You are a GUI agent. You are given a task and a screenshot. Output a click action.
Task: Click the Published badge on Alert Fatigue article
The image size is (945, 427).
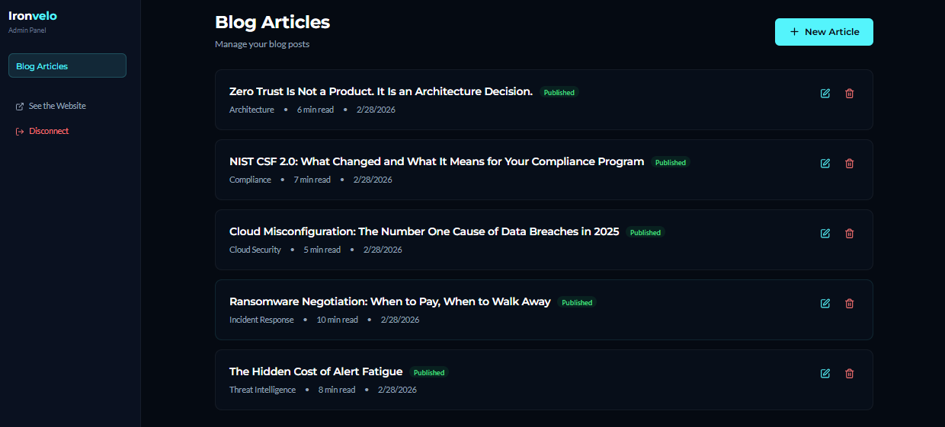[429, 372]
